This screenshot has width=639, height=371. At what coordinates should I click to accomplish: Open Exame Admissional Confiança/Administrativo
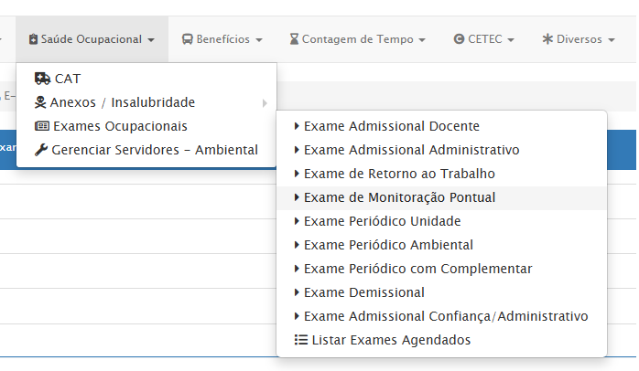coord(446,316)
